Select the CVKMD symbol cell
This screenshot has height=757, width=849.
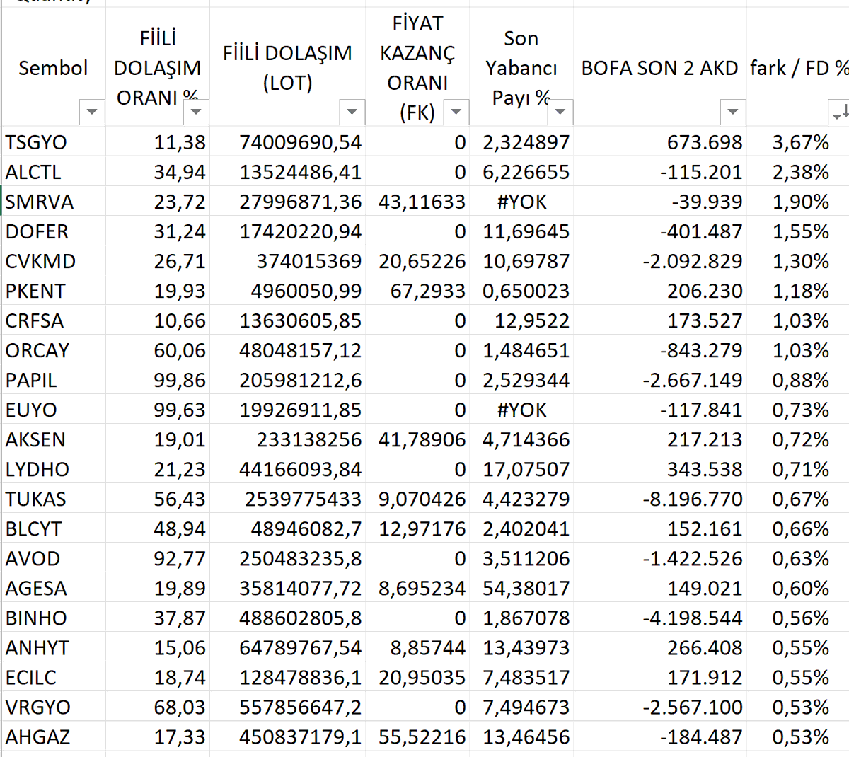[x=54, y=261]
